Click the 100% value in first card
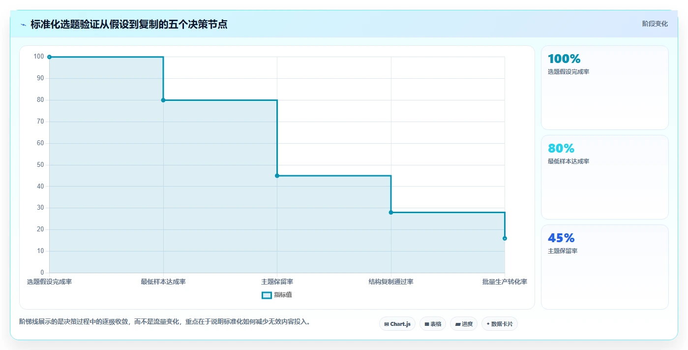Image resolution: width=688 pixels, height=350 pixels. [x=564, y=59]
